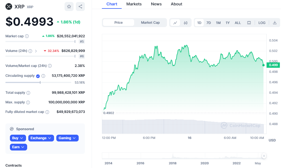Click the #5 market cap rank badge
This screenshot has height=168, width=281.
(82, 42)
